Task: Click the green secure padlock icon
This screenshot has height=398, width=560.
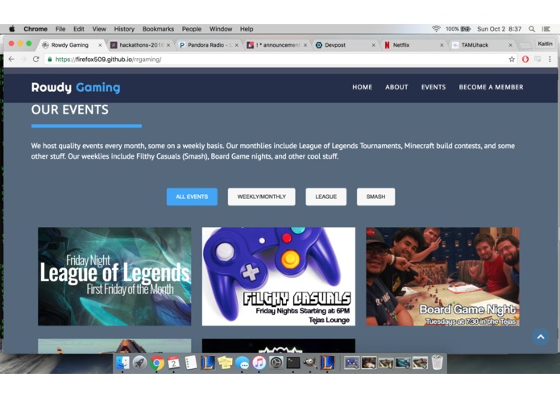Action: pos(50,60)
